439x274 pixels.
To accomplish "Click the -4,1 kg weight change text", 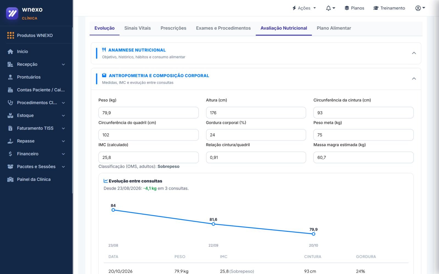I will (150, 188).
